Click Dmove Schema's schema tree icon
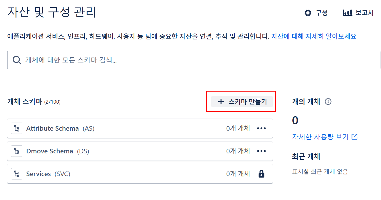The width and height of the screenshot is (381, 200). pyautogui.click(x=17, y=151)
